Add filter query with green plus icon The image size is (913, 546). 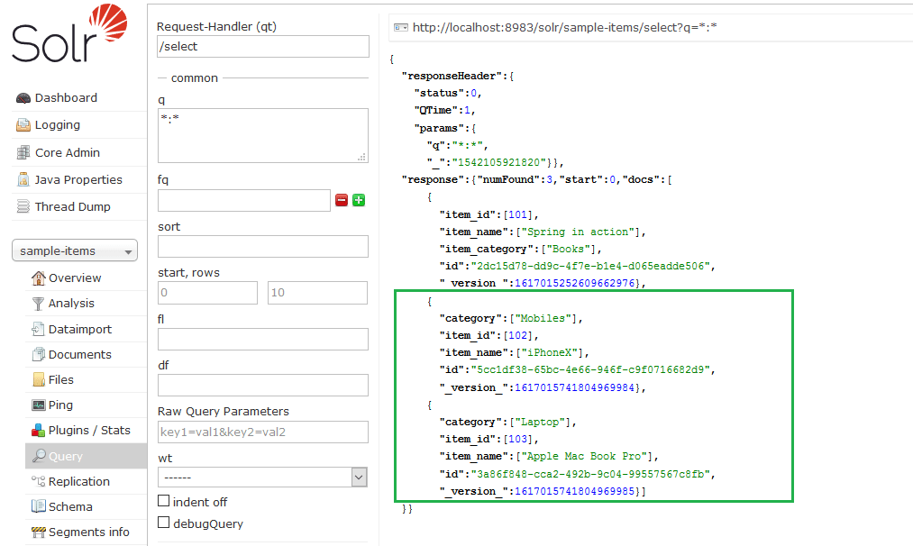(359, 200)
